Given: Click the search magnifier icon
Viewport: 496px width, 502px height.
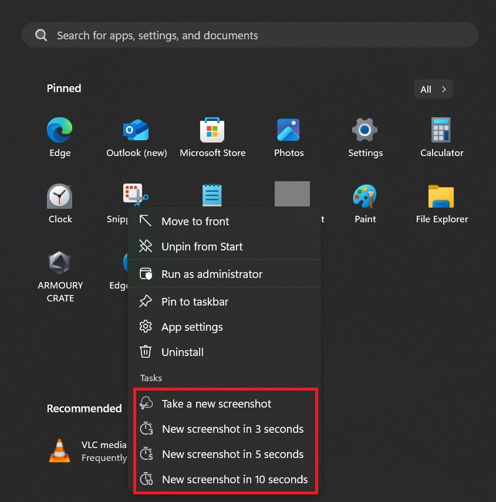Looking at the screenshot, I should pos(41,35).
